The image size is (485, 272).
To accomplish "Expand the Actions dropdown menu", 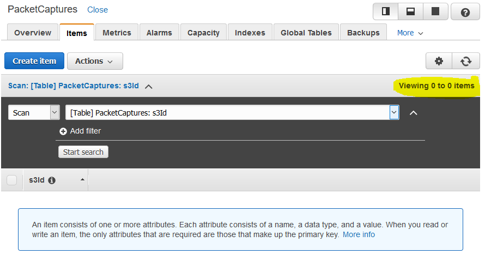I will point(95,61).
